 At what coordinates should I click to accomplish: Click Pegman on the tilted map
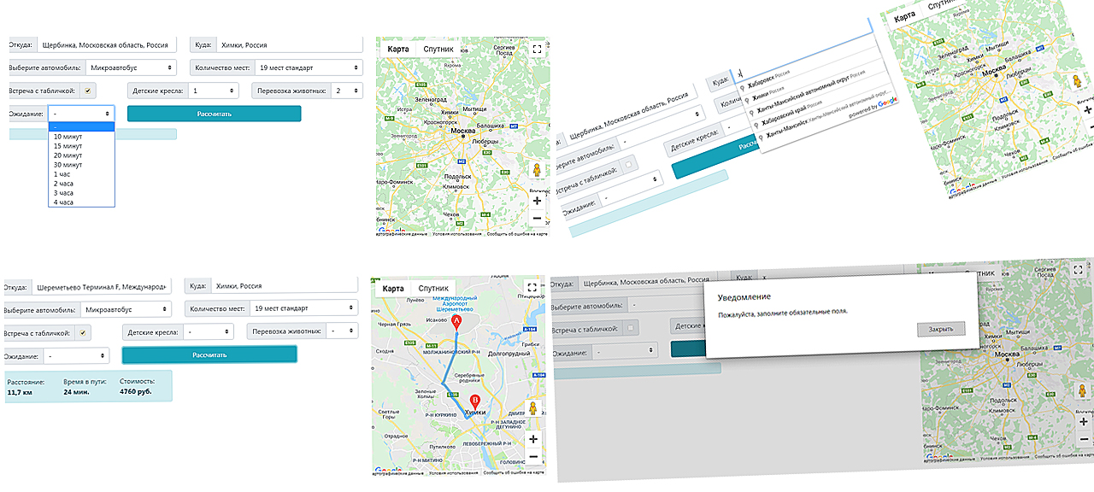pyautogui.click(x=1078, y=83)
